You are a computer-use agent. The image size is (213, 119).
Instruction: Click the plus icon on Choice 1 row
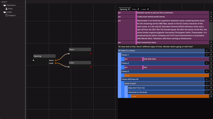click(x=207, y=55)
